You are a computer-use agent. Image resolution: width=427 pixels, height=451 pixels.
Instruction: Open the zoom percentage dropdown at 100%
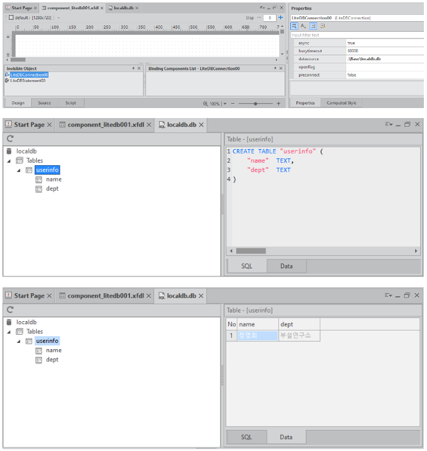point(224,104)
